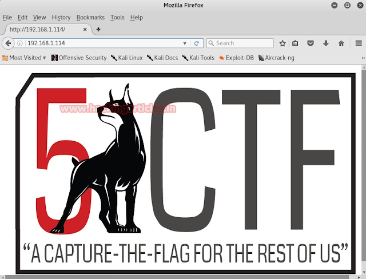Expand the address bar history dropdown

(x=185, y=43)
